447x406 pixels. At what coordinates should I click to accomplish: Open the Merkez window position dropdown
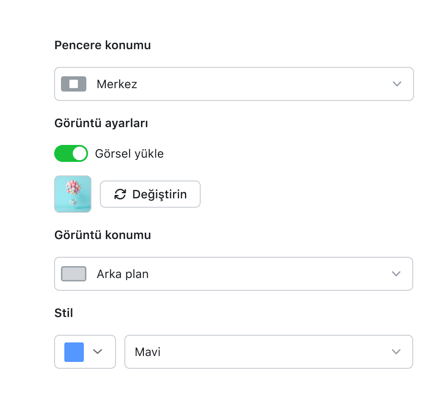pos(234,84)
